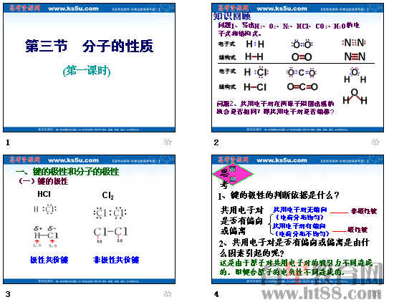
Task: Select the slide 4 thumbnail with 思考 questions
Action: (x=297, y=220)
